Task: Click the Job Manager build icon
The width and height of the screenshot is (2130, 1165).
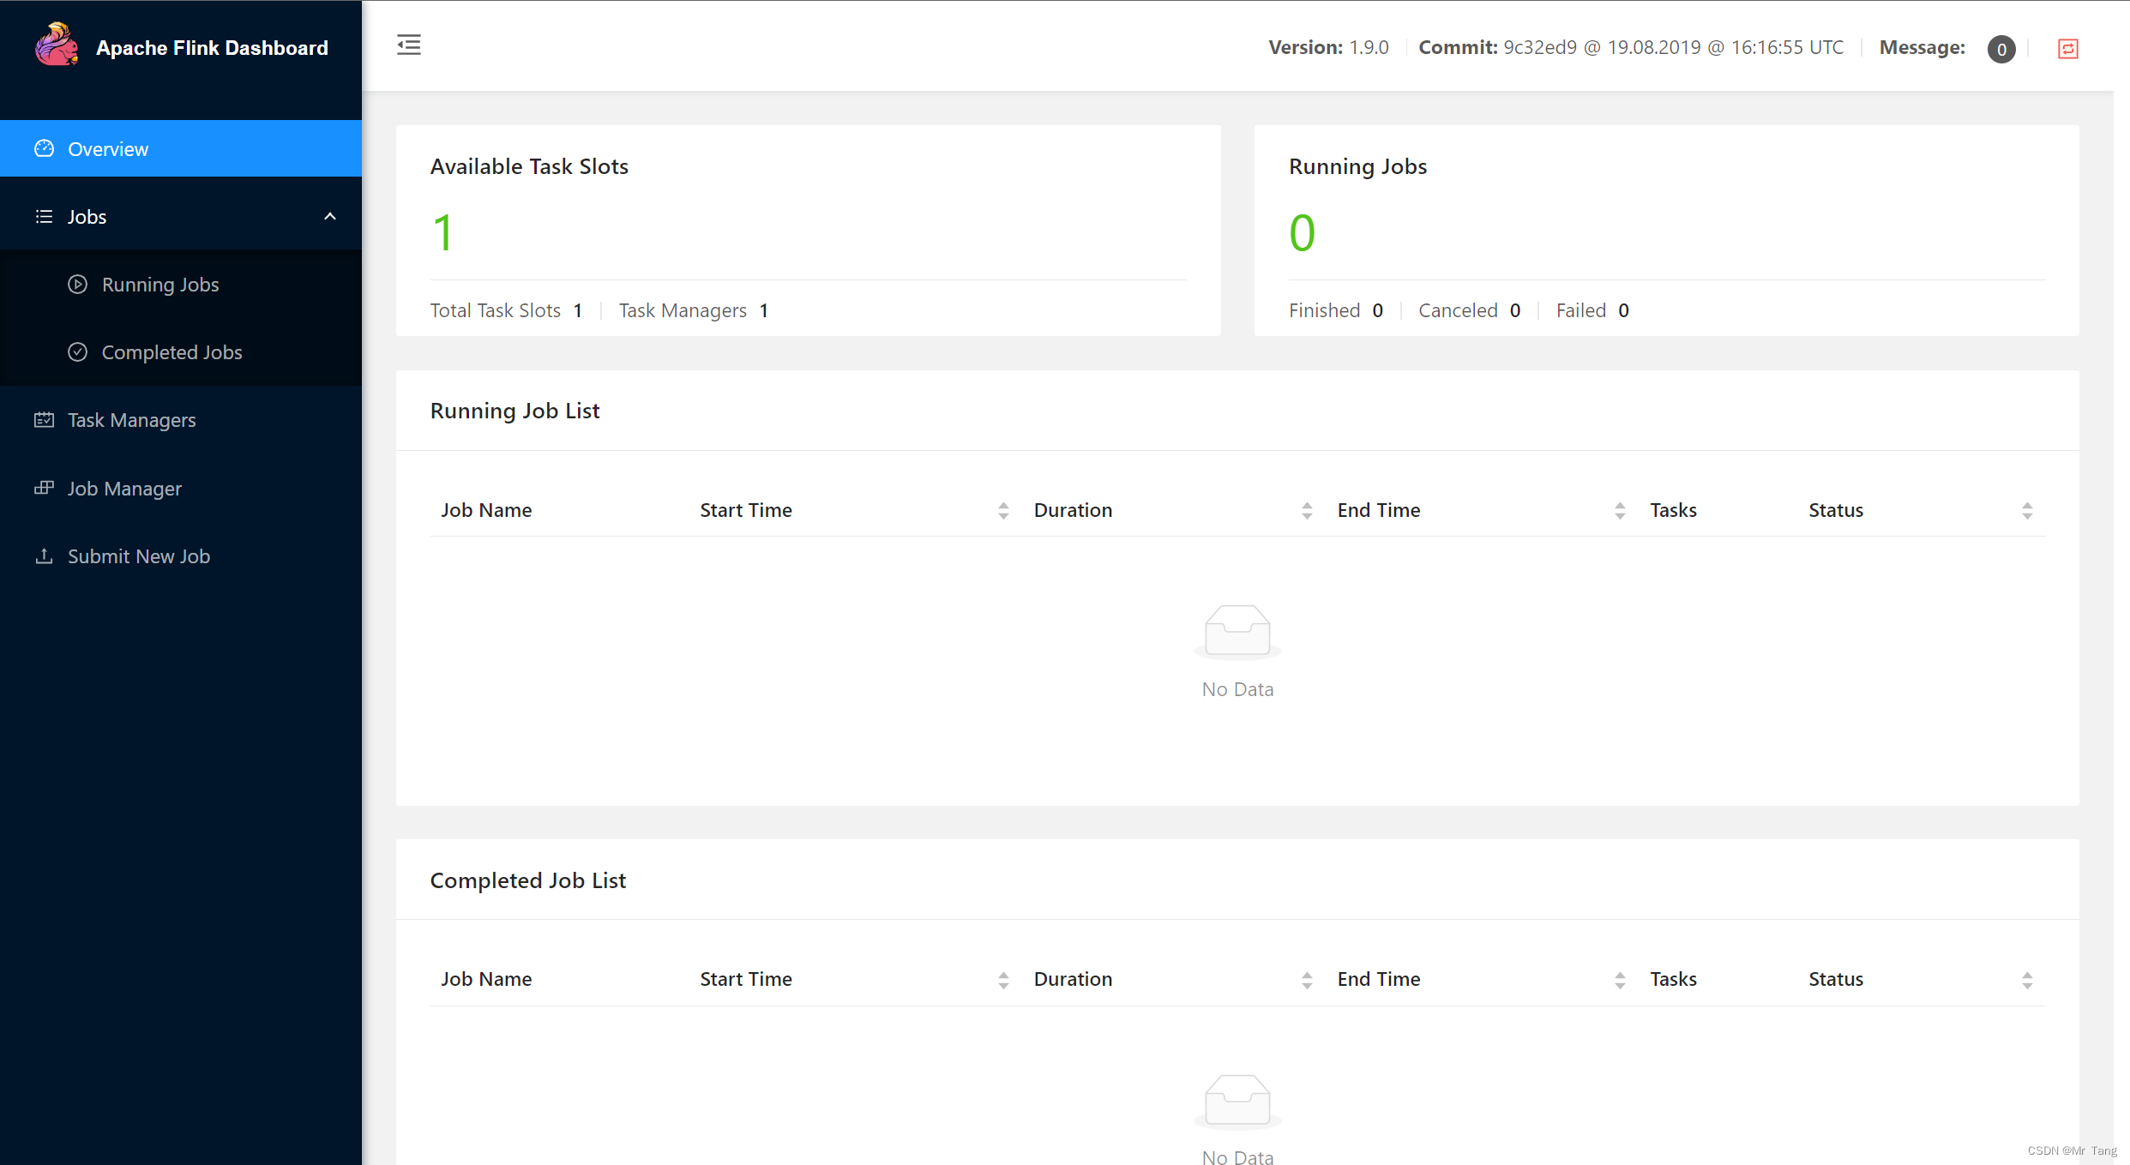Action: point(44,488)
